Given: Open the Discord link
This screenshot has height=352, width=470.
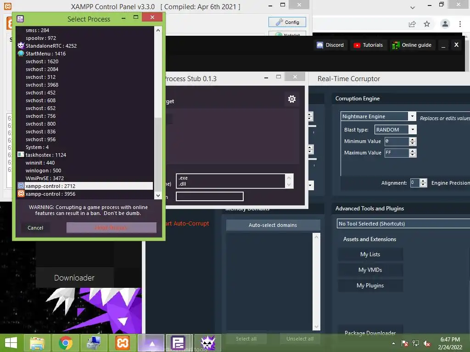Looking at the screenshot, I should (330, 45).
